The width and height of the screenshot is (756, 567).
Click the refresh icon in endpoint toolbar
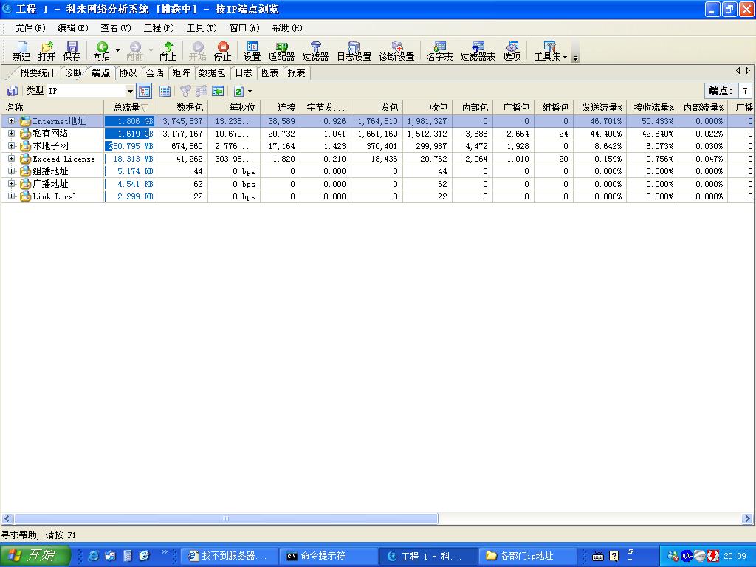[238, 91]
